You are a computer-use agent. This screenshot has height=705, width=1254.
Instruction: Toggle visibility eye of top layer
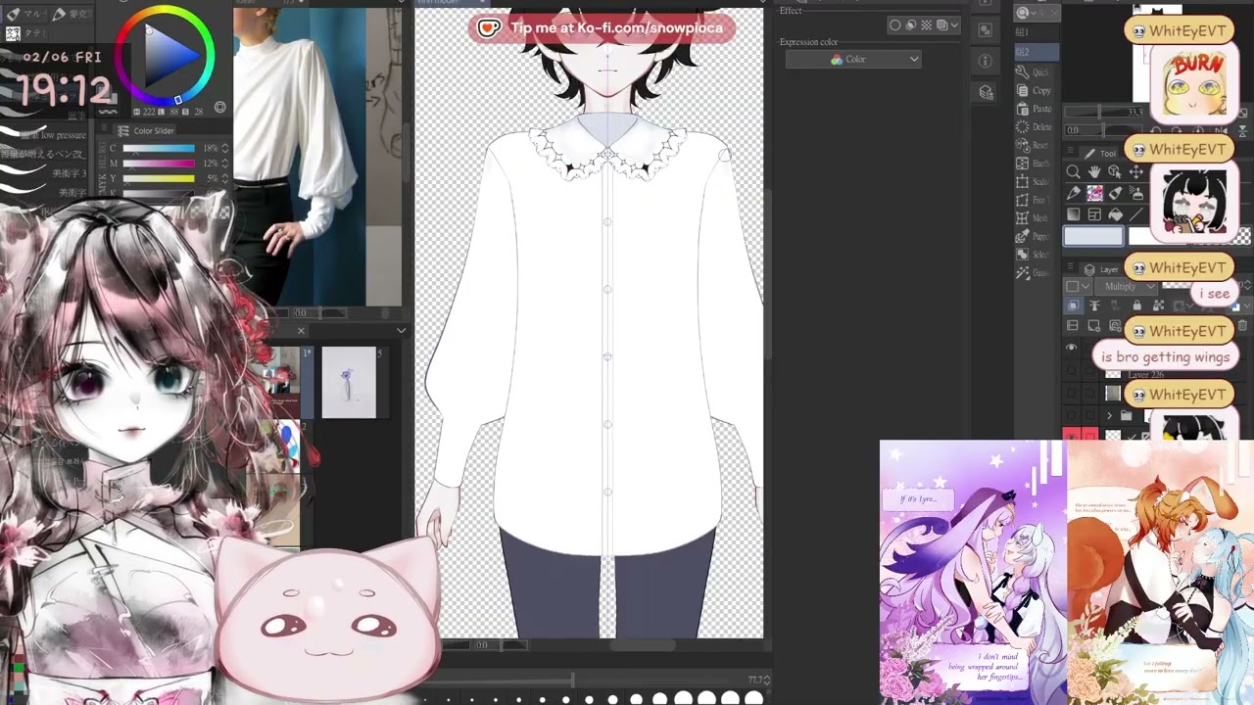point(1071,349)
